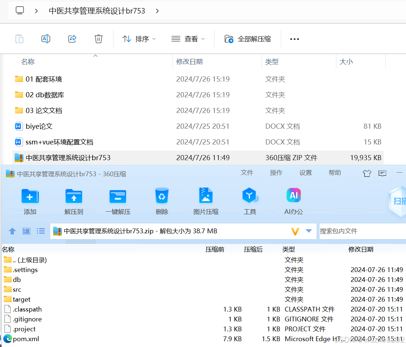Viewport: 406px width, 347px height.
Task: Sort archive list by 名称 column
Action: coord(8,249)
